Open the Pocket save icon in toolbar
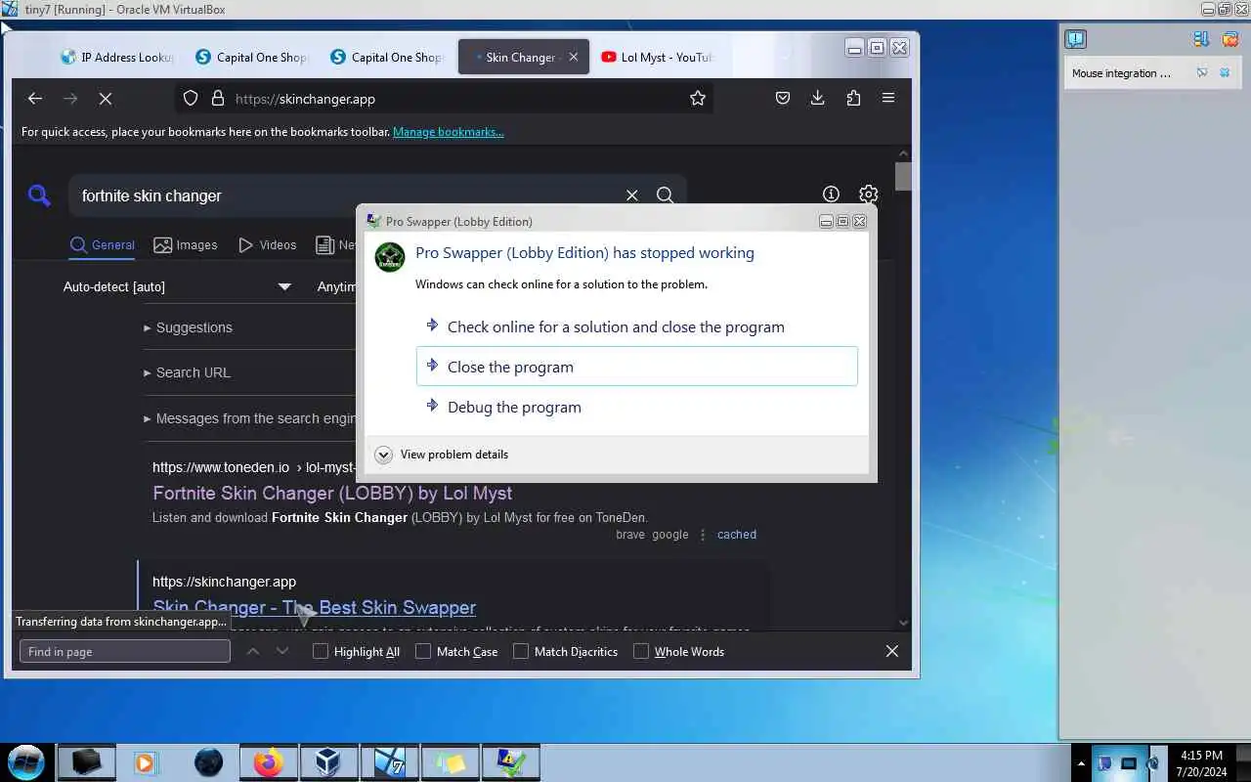 pyautogui.click(x=783, y=98)
